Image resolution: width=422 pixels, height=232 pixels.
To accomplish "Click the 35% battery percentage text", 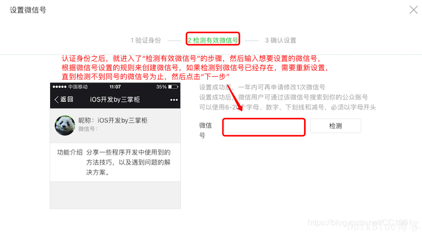I will coord(161,87).
